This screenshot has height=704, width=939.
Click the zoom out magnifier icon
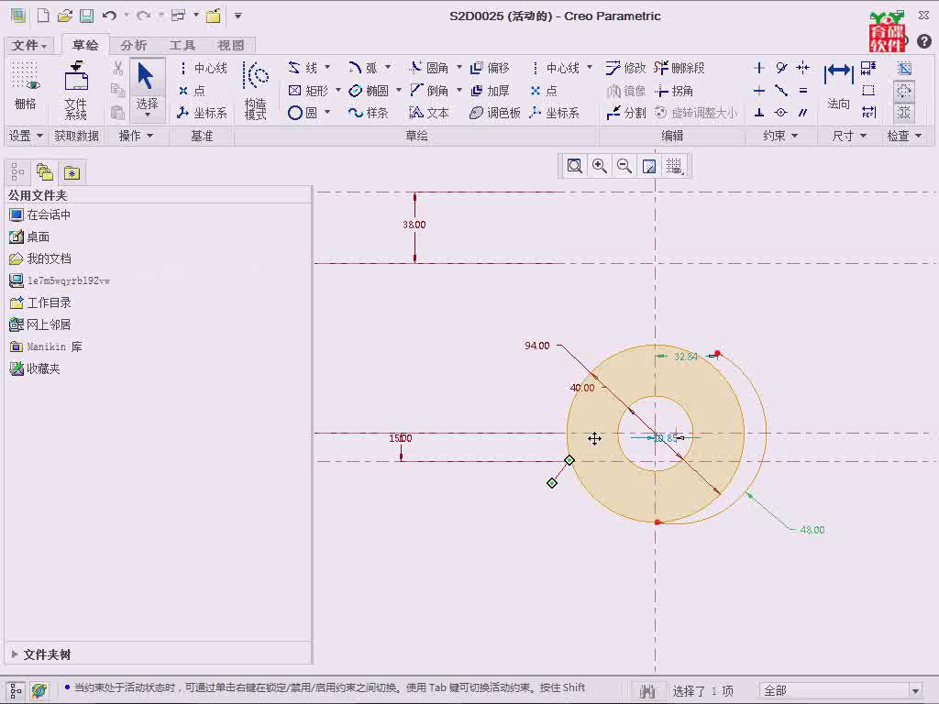(x=624, y=166)
